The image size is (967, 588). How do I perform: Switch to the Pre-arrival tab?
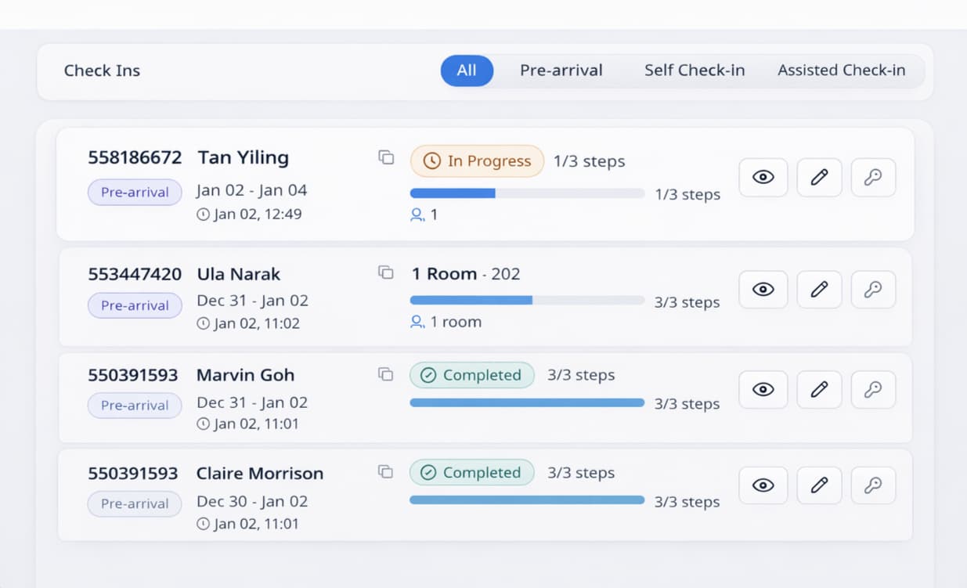(561, 70)
